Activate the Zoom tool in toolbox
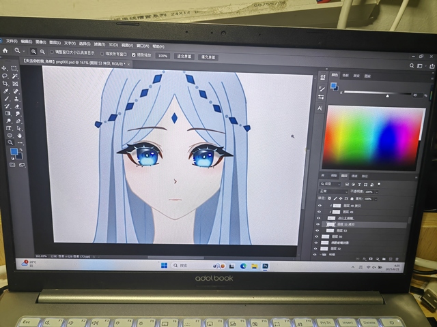The width and height of the screenshot is (437, 327). tap(8, 142)
